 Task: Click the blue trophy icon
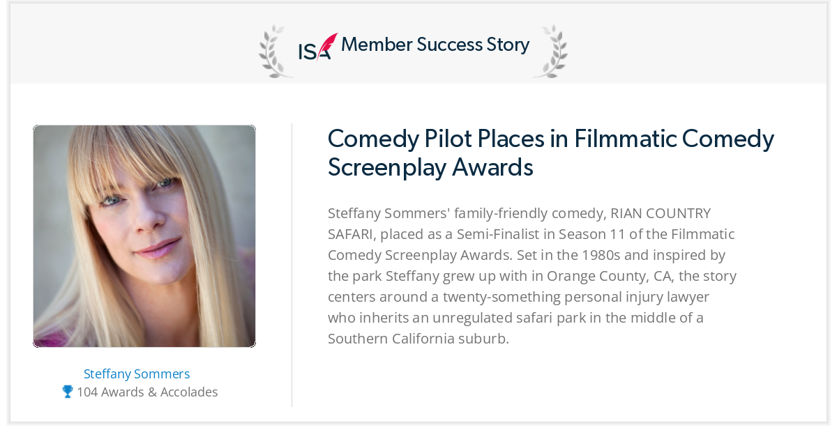pos(68,392)
